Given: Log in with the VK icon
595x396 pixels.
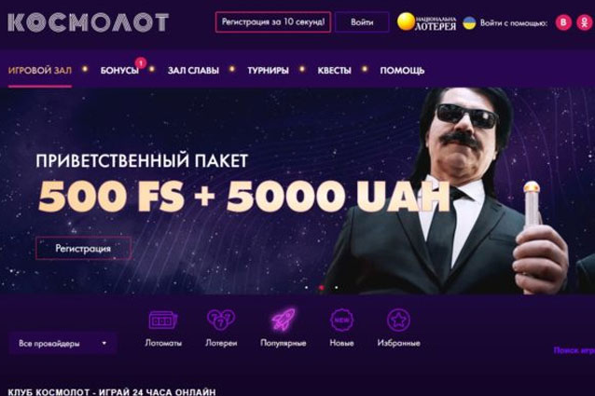Looking at the screenshot, I should click(x=563, y=22).
